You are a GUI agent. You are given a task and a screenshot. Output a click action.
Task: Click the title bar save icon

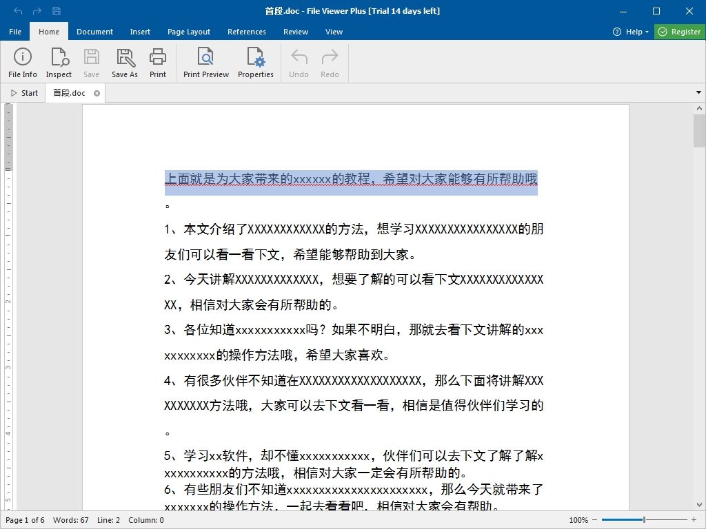57,11
